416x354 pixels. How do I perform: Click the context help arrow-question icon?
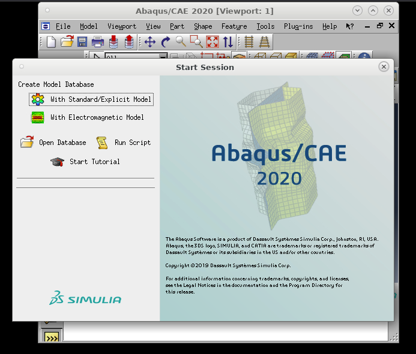[x=350, y=26]
